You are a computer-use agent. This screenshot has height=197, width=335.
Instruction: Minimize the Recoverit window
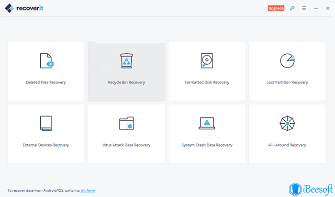[x=316, y=8]
